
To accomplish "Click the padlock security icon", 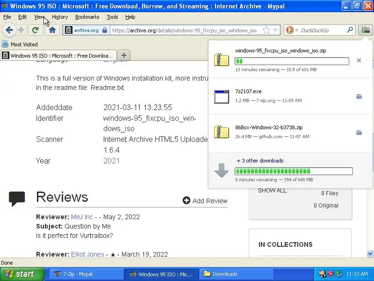I will point(104,30).
